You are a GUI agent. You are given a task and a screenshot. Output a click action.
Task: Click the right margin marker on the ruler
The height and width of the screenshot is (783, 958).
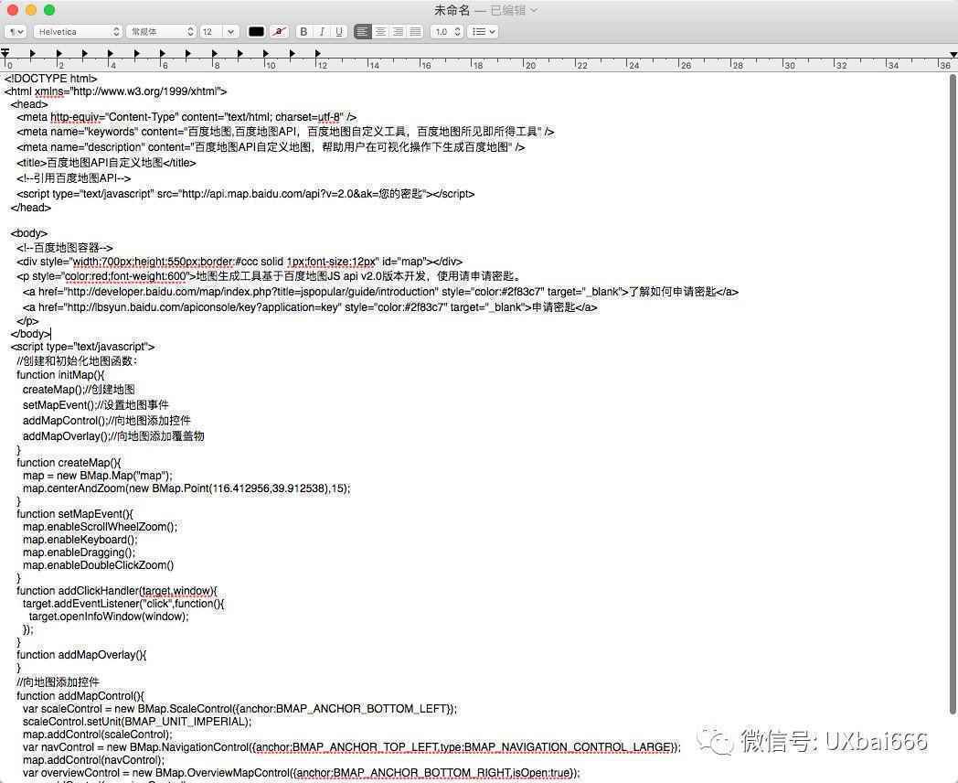tap(953, 55)
